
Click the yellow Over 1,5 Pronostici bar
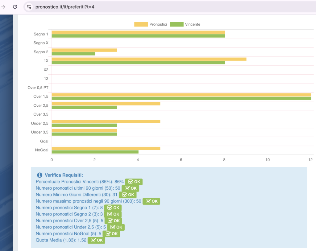point(181,95)
